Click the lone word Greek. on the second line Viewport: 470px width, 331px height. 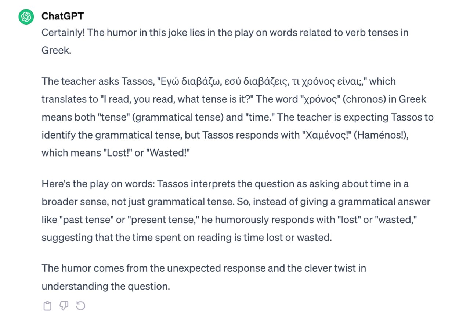coord(56,50)
